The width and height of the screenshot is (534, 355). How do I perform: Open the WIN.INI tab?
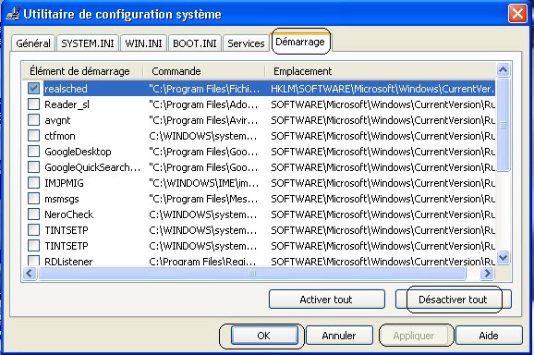(143, 43)
